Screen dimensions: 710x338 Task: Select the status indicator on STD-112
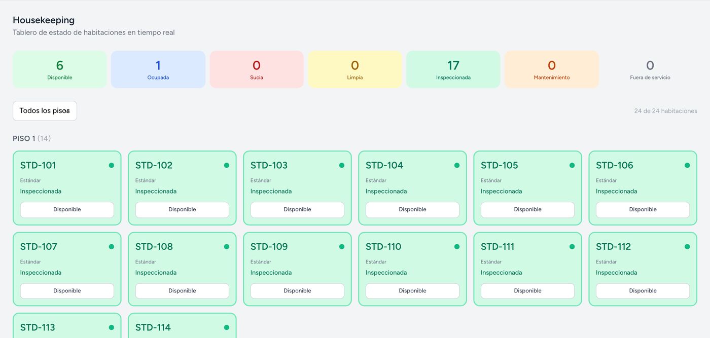pyautogui.click(x=687, y=247)
